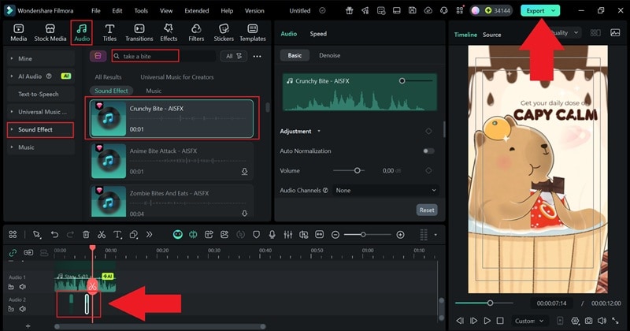Click the preview Stop button

coord(500,321)
